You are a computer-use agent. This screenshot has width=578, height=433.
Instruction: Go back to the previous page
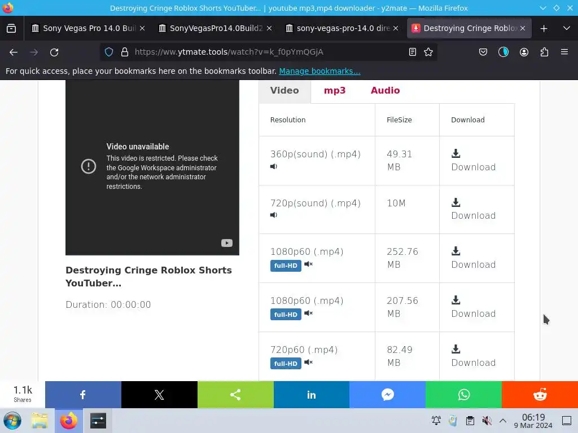click(x=14, y=52)
